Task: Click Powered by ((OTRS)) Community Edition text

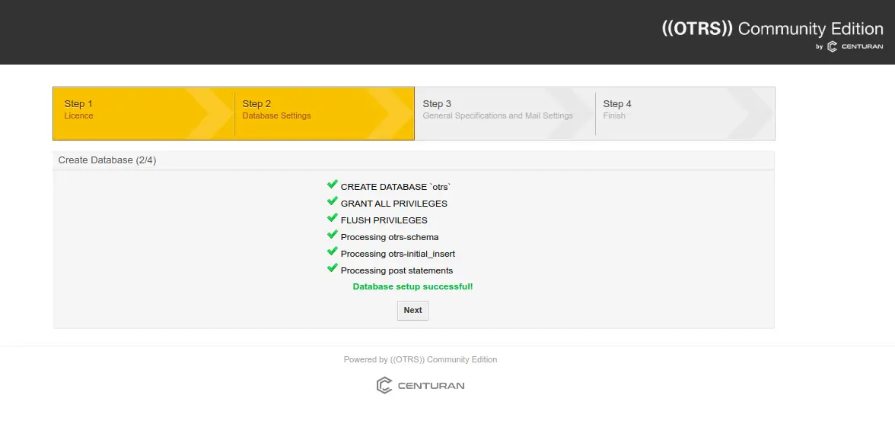Action: tap(420, 360)
